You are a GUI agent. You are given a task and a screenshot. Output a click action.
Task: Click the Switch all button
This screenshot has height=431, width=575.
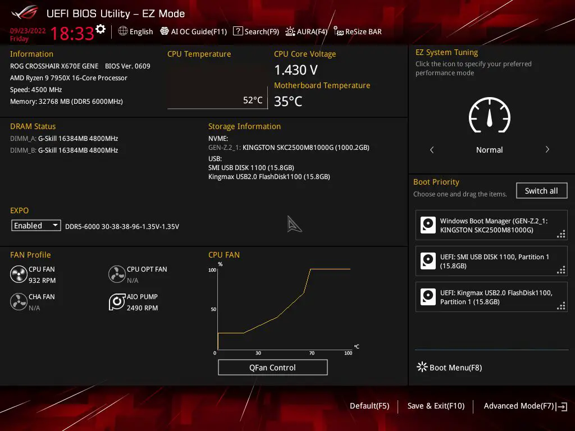coord(541,191)
